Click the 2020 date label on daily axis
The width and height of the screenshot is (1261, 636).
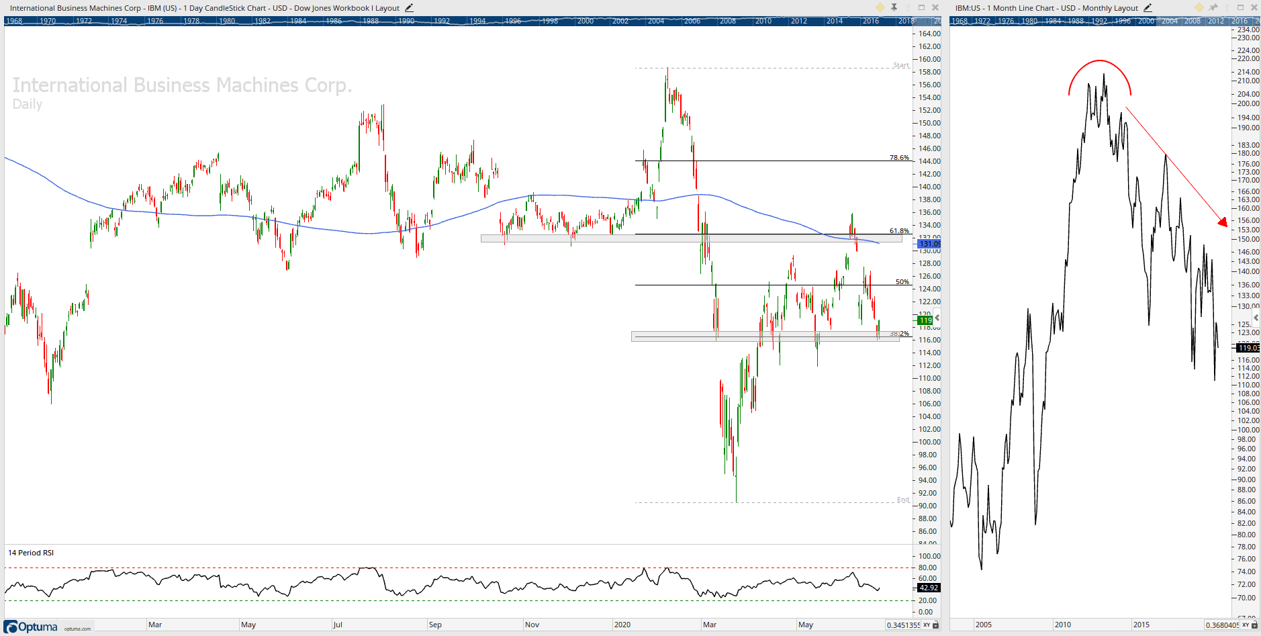coord(622,625)
